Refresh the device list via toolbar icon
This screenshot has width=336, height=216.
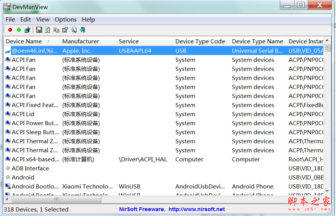coord(48,30)
